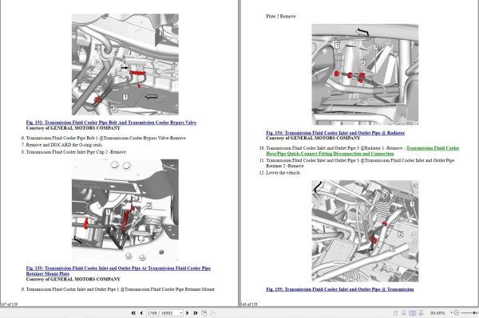
Task: Open Quick-Connect Fitting Disconnection and Connection link
Action: tap(362, 151)
